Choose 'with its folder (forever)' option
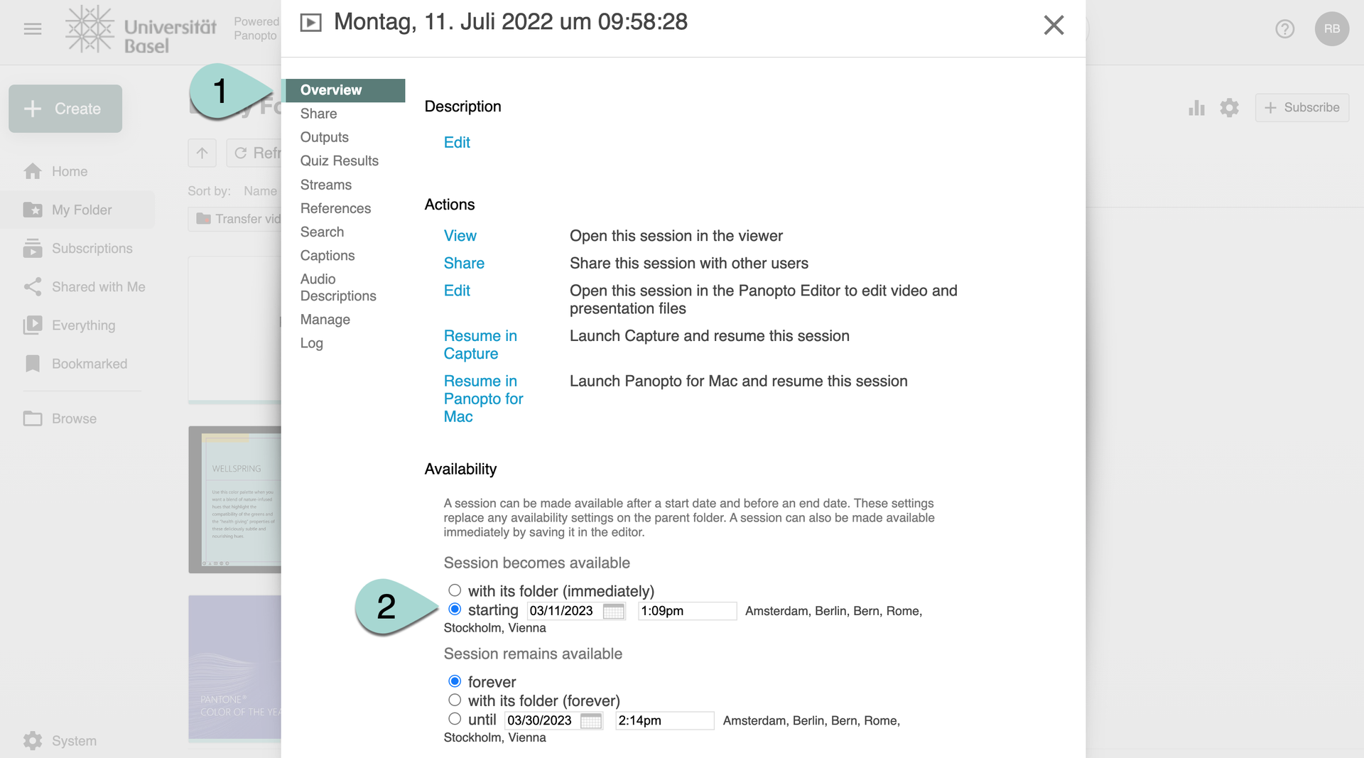The width and height of the screenshot is (1364, 758). [x=455, y=700]
